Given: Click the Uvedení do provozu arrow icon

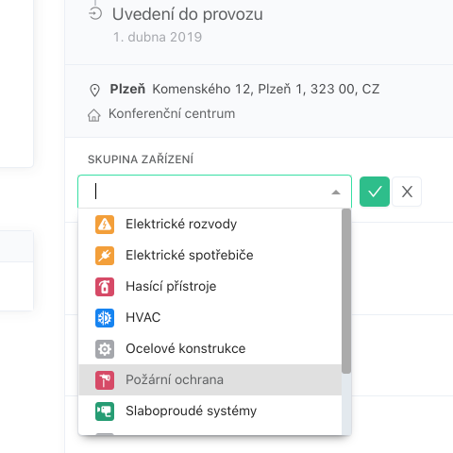Looking at the screenshot, I should [95, 14].
